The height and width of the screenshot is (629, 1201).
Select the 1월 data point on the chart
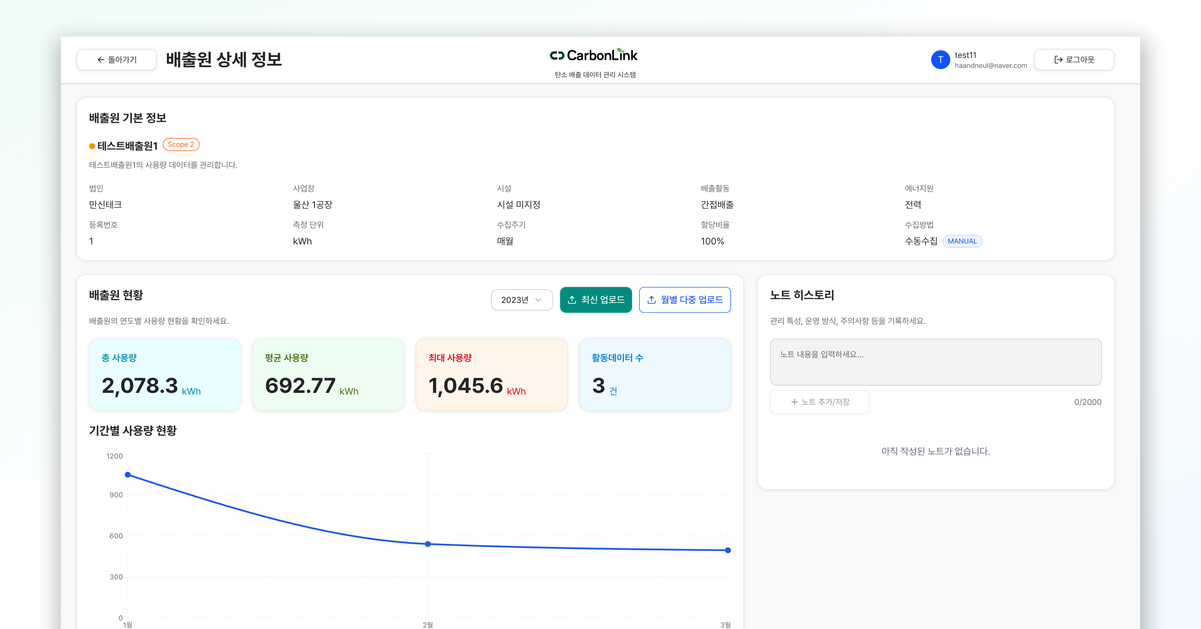[128, 475]
